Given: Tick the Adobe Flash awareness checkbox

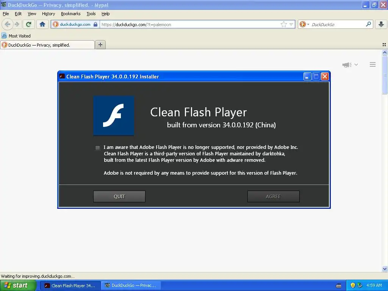Looking at the screenshot, I should click(97, 148).
